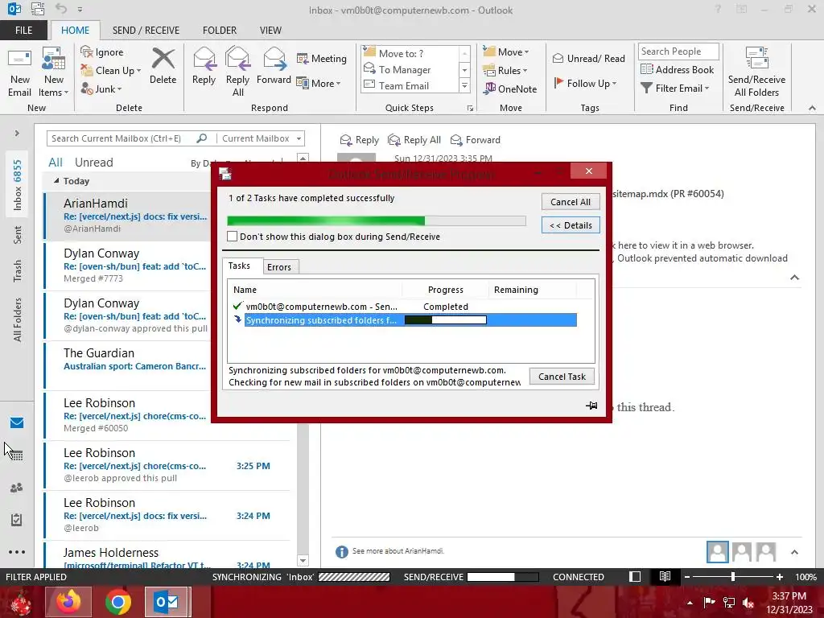Click Forward in the reading pane
The height and width of the screenshot is (618, 824).
click(476, 140)
